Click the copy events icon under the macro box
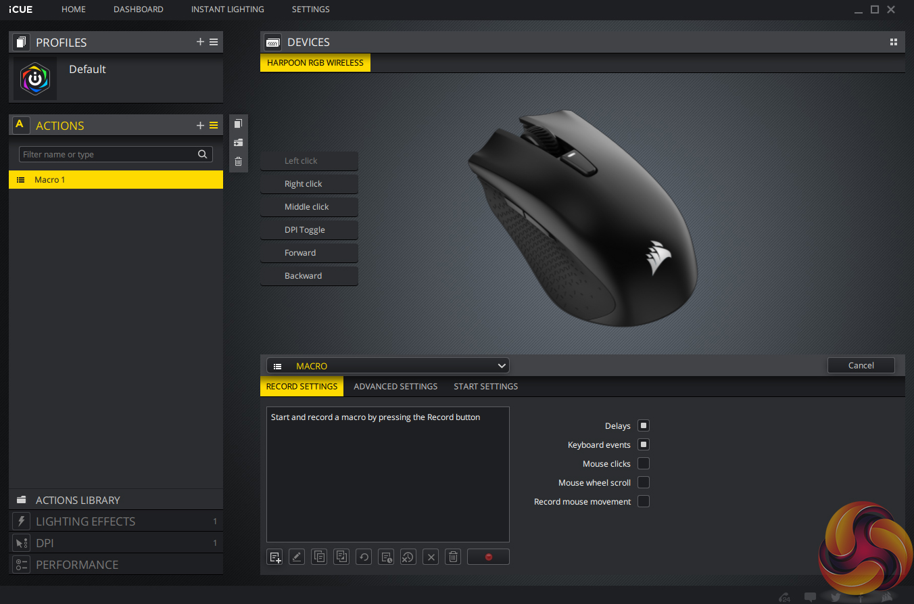 pos(319,557)
